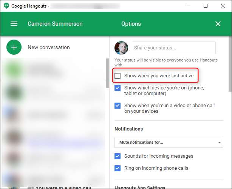The image size is (232, 189).
Task: Click the Notifications section heading
Action: (x=129, y=129)
